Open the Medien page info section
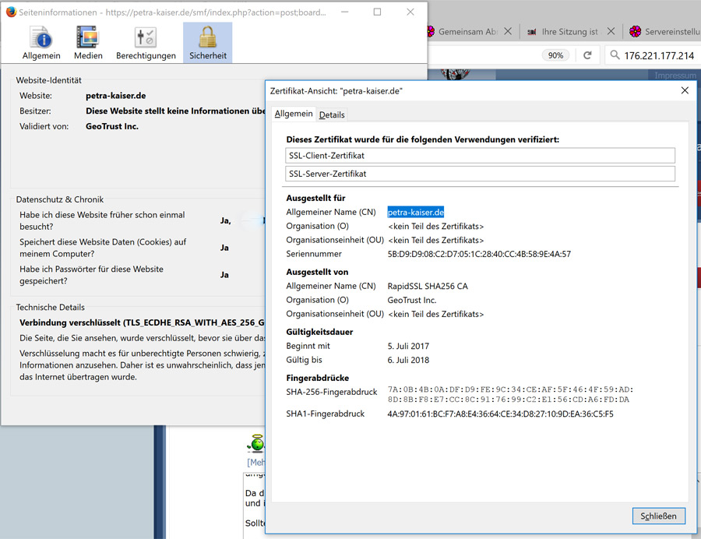The image size is (701, 539). [88, 43]
